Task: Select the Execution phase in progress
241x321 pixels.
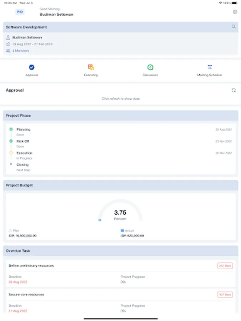Action: click(x=24, y=153)
